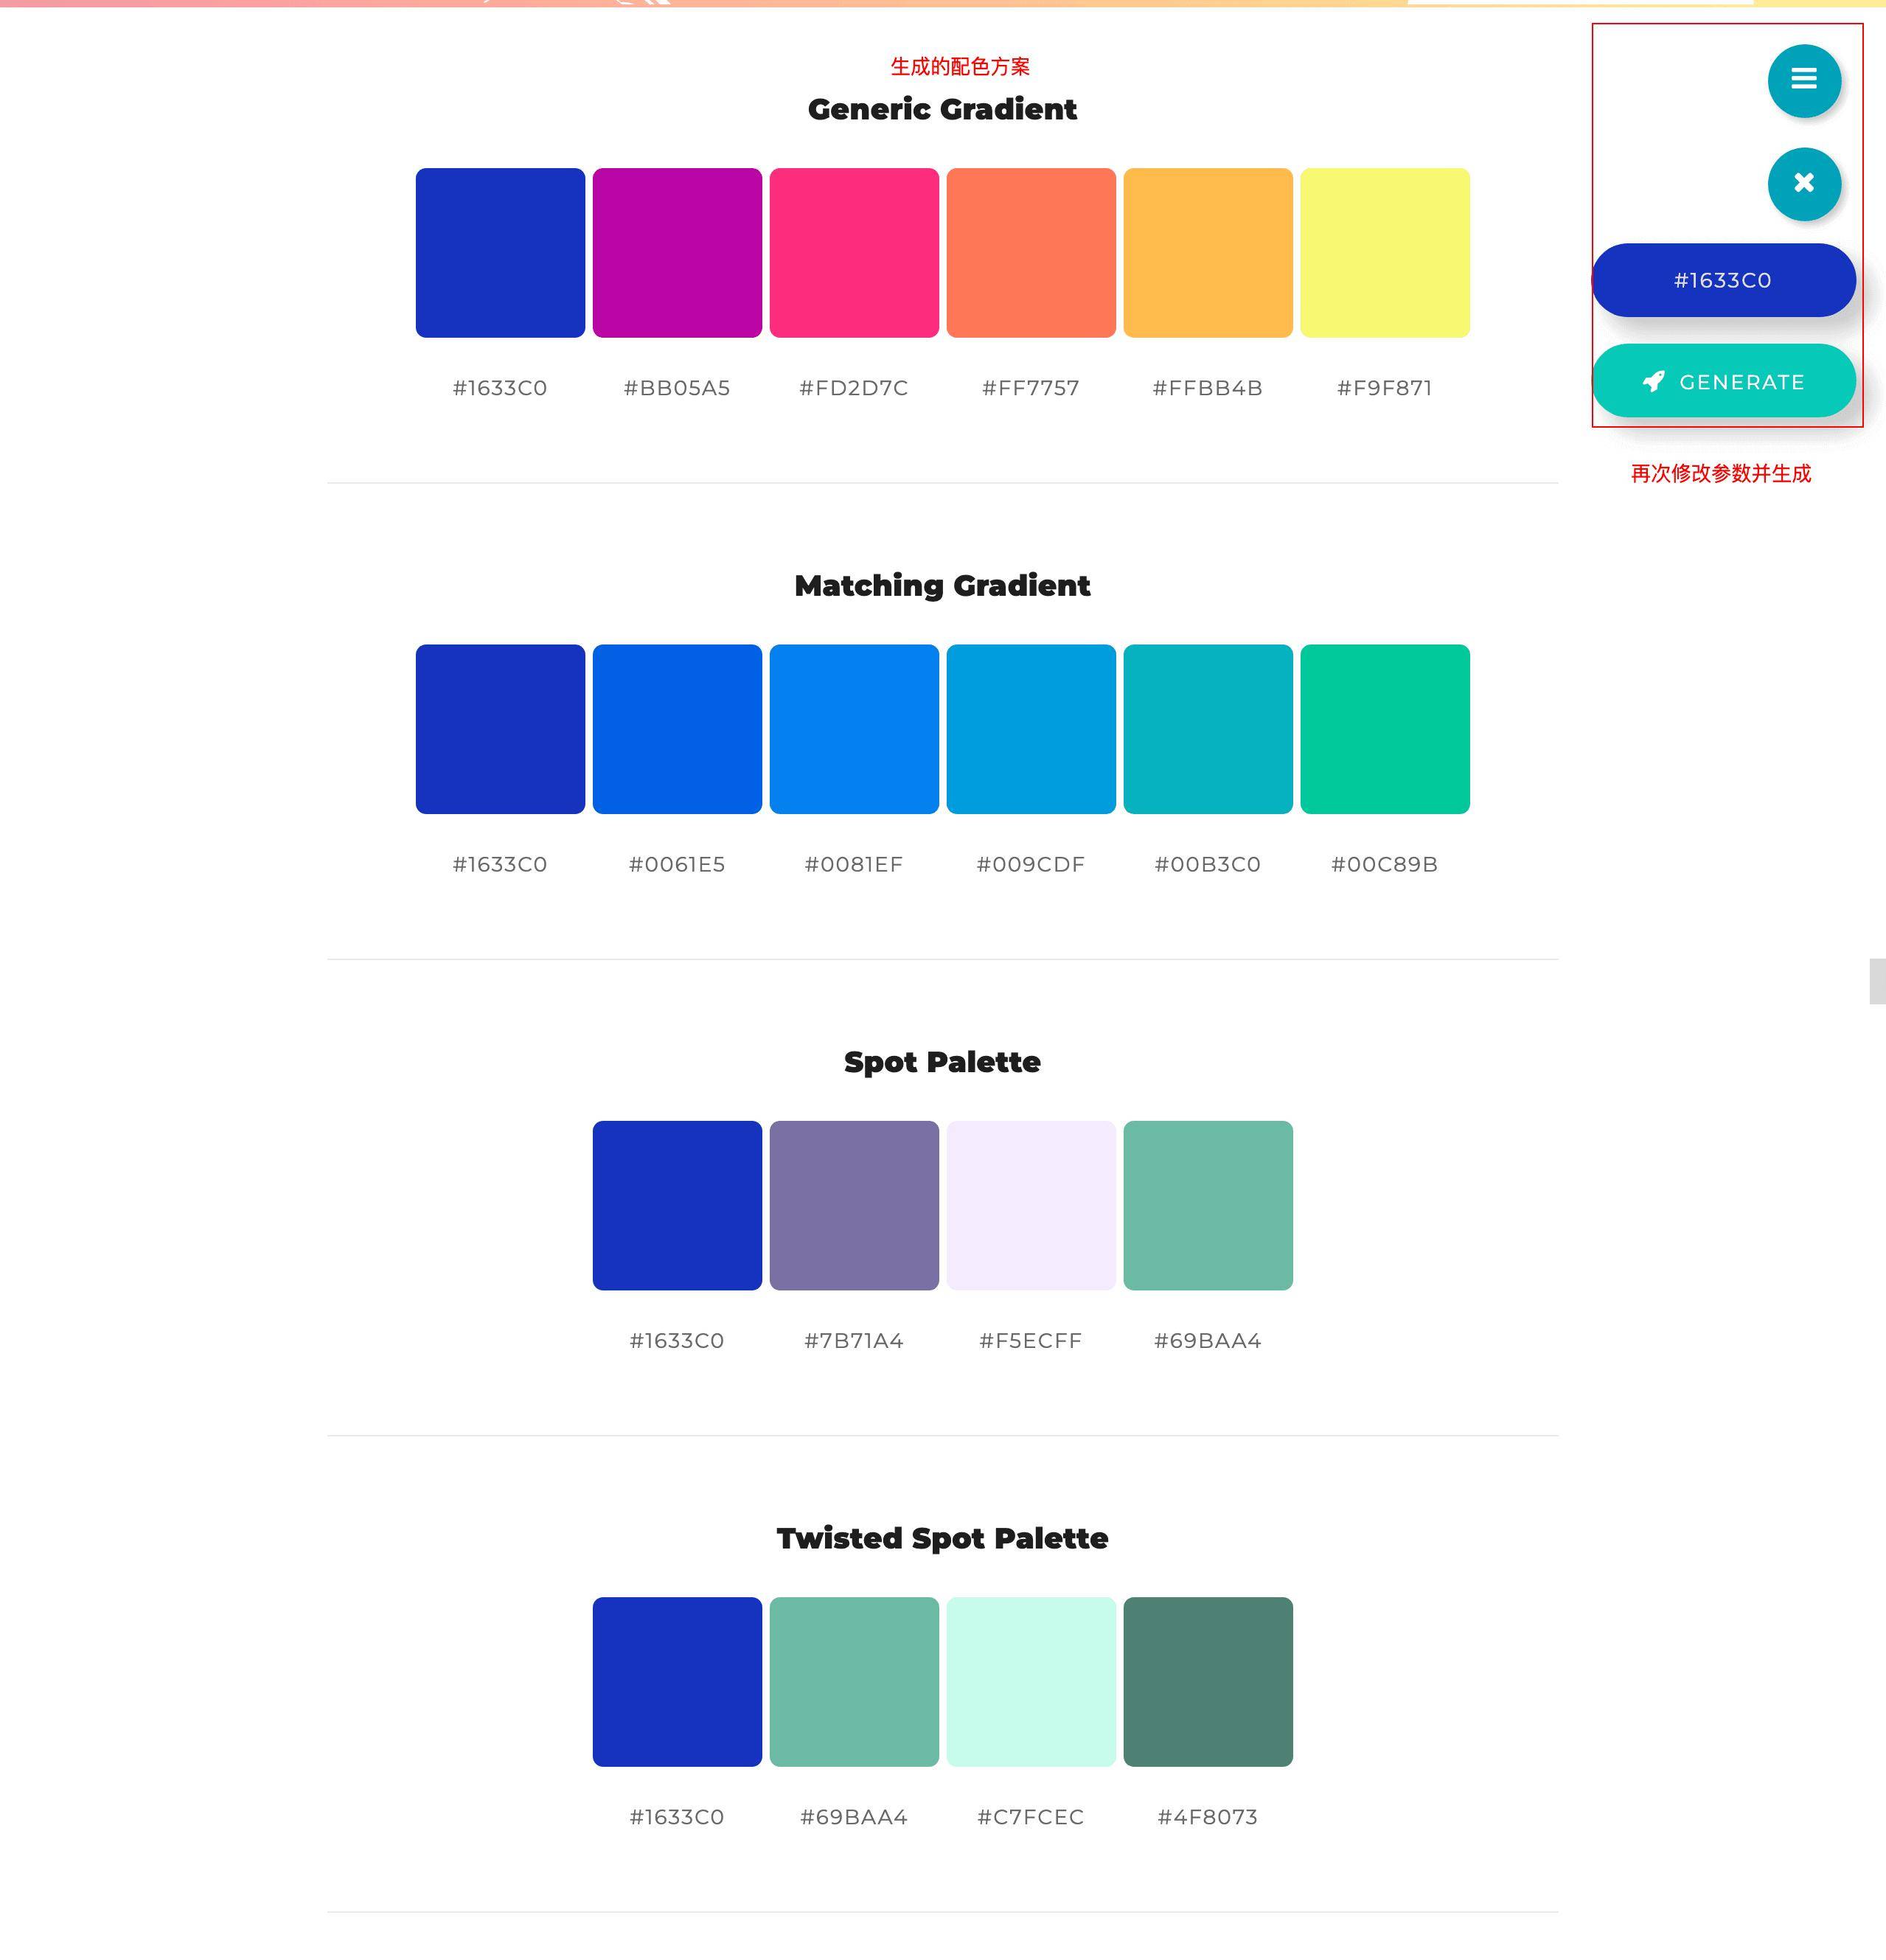
Task: Select the pale lavender #F5ECFF swatch
Action: pyautogui.click(x=1031, y=1205)
